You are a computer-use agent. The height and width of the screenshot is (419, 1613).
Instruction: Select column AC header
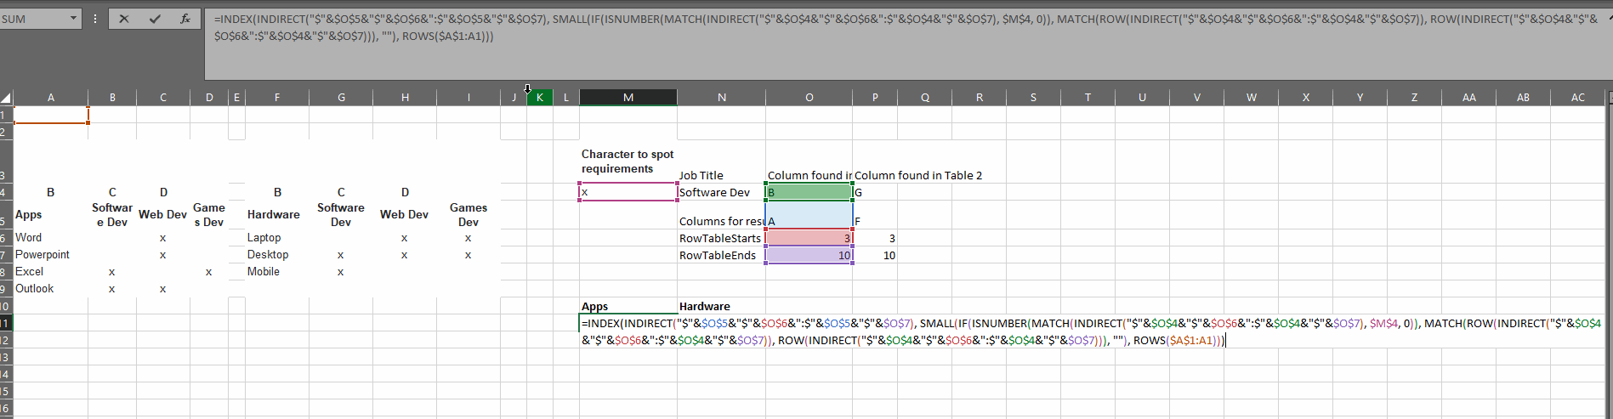1578,98
